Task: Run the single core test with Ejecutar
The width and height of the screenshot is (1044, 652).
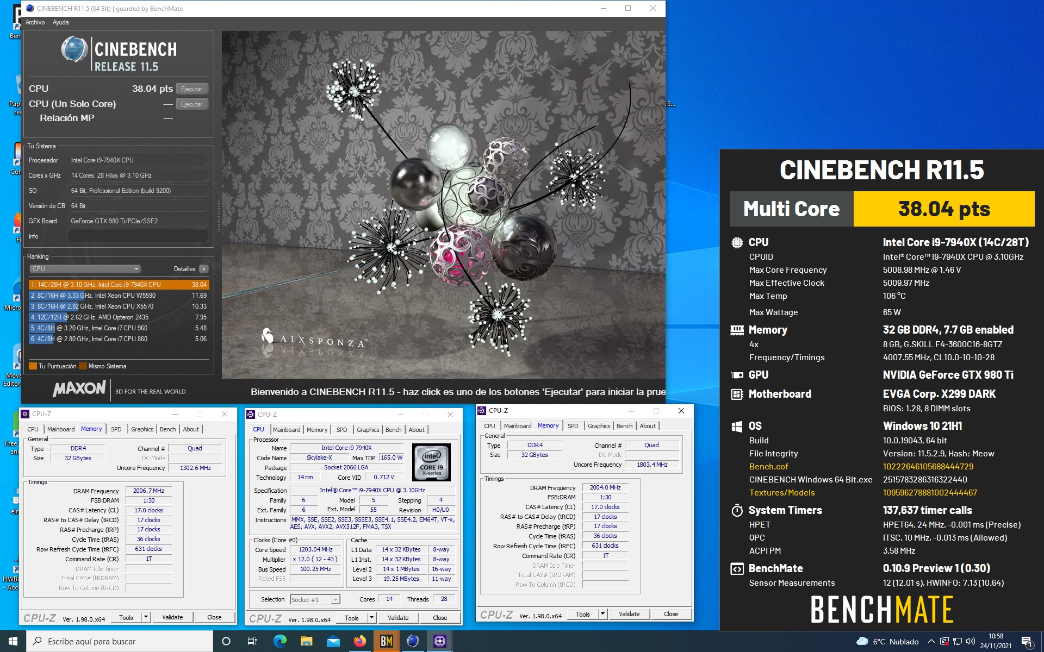Action: (192, 104)
